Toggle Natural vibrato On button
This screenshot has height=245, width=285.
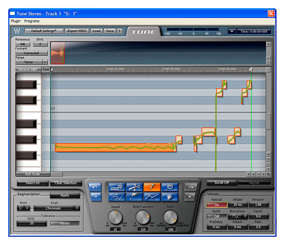tap(217, 205)
